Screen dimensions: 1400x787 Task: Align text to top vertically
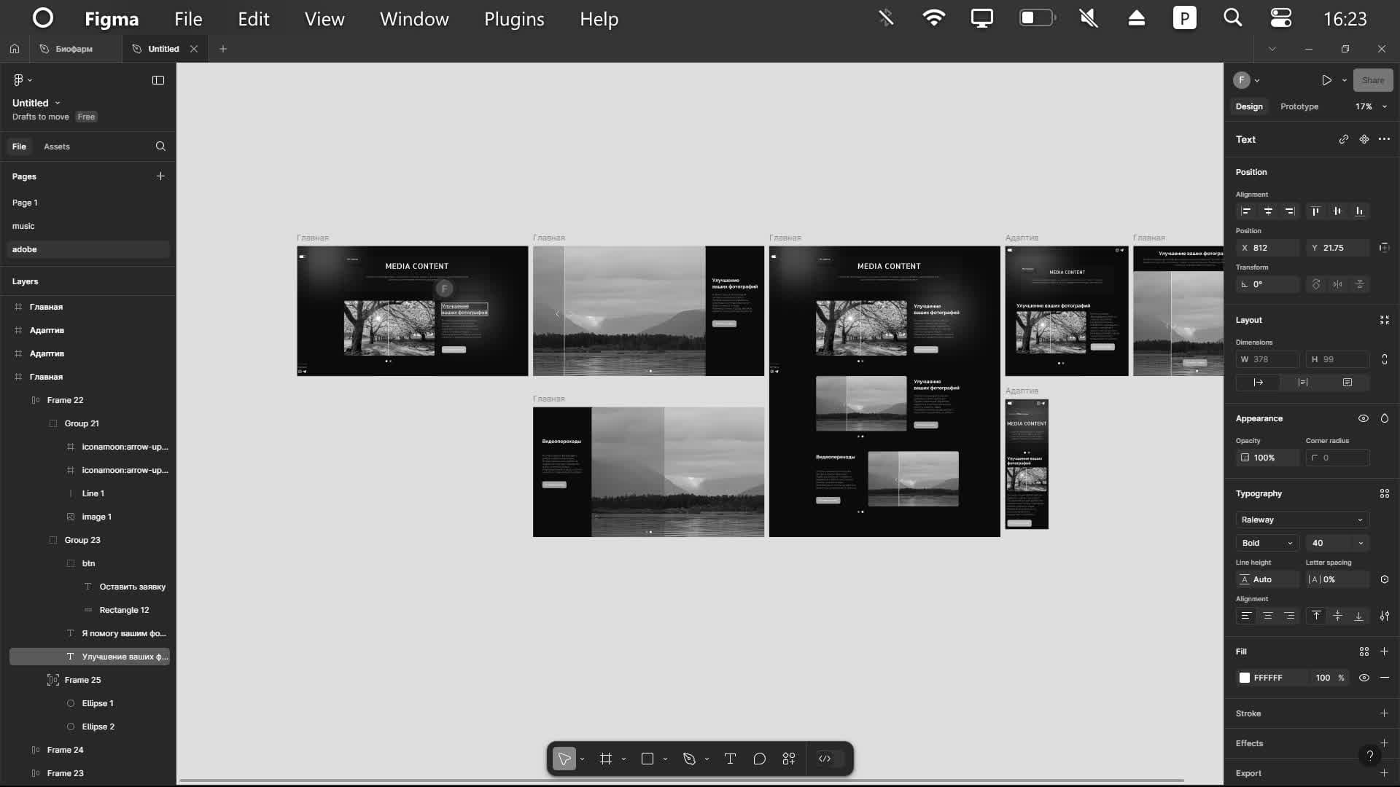pyautogui.click(x=1316, y=616)
